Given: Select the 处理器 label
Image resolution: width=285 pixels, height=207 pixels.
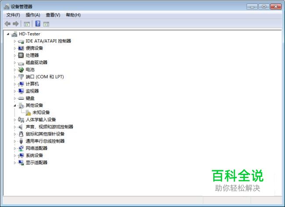Looking at the screenshot, I should [x=32, y=55].
